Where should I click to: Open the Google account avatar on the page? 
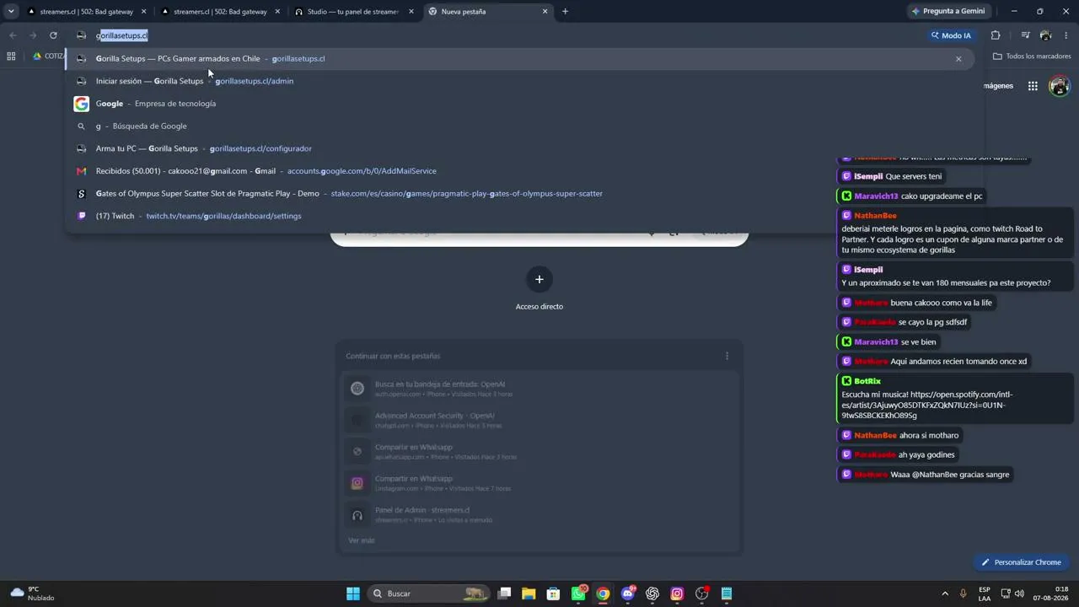click(x=1059, y=86)
